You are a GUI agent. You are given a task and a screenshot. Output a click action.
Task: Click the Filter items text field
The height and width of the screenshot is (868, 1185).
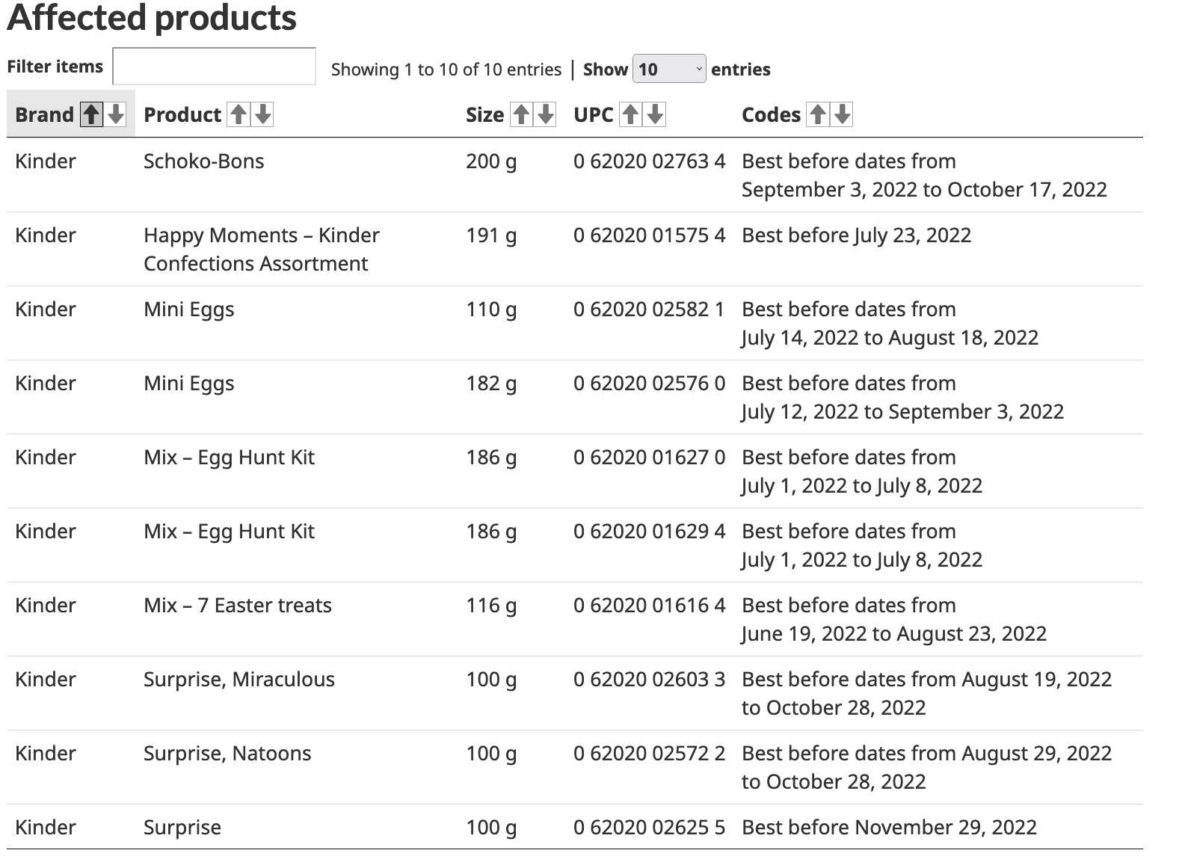(x=214, y=67)
